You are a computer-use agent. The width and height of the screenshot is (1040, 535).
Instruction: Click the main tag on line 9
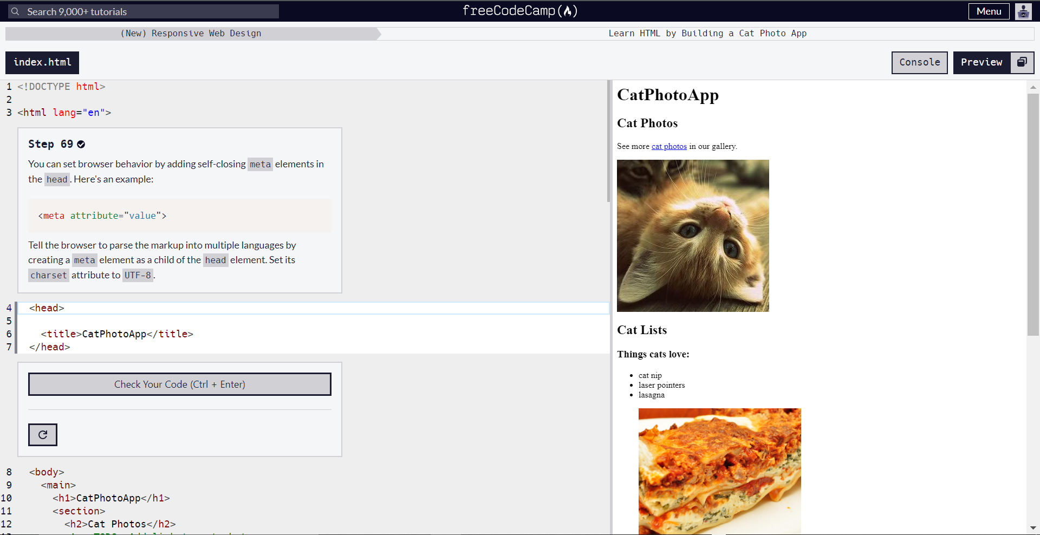(x=58, y=485)
